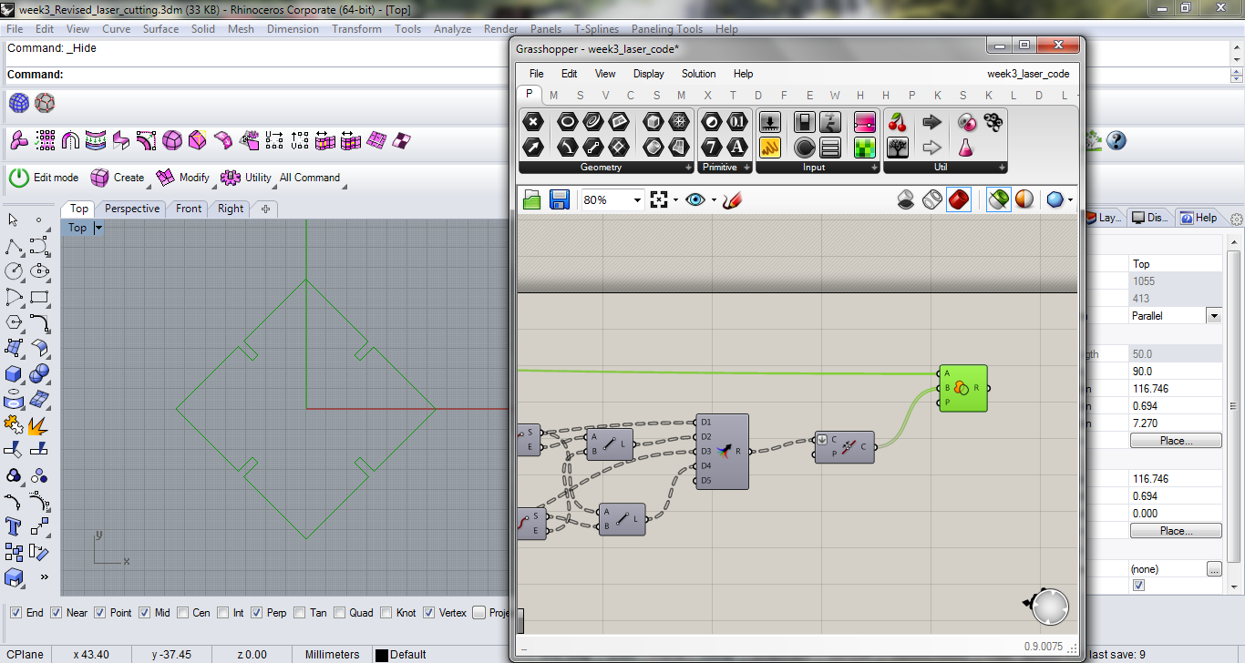This screenshot has height=663, width=1245.
Task: Toggle the Perp osnap checkbox
Action: [x=257, y=613]
